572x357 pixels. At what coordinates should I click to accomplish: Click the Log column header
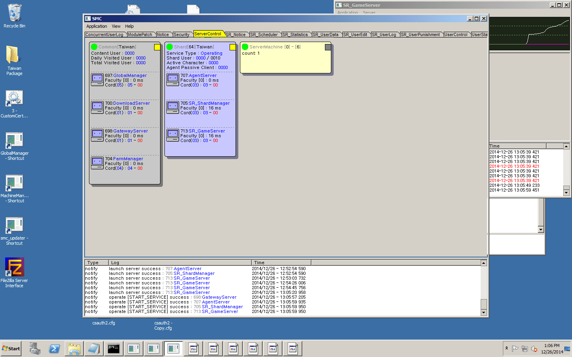(180, 263)
